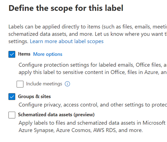Uncheck the Items scope checkbox
This screenshot has width=167, height=142.
pos(12,54)
